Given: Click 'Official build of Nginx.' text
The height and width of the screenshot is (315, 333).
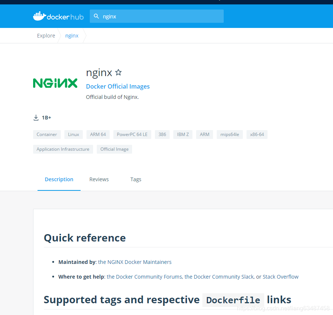Looking at the screenshot, I should click(x=112, y=97).
